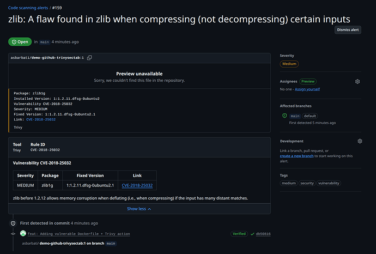Dismiss the alert

(348, 30)
